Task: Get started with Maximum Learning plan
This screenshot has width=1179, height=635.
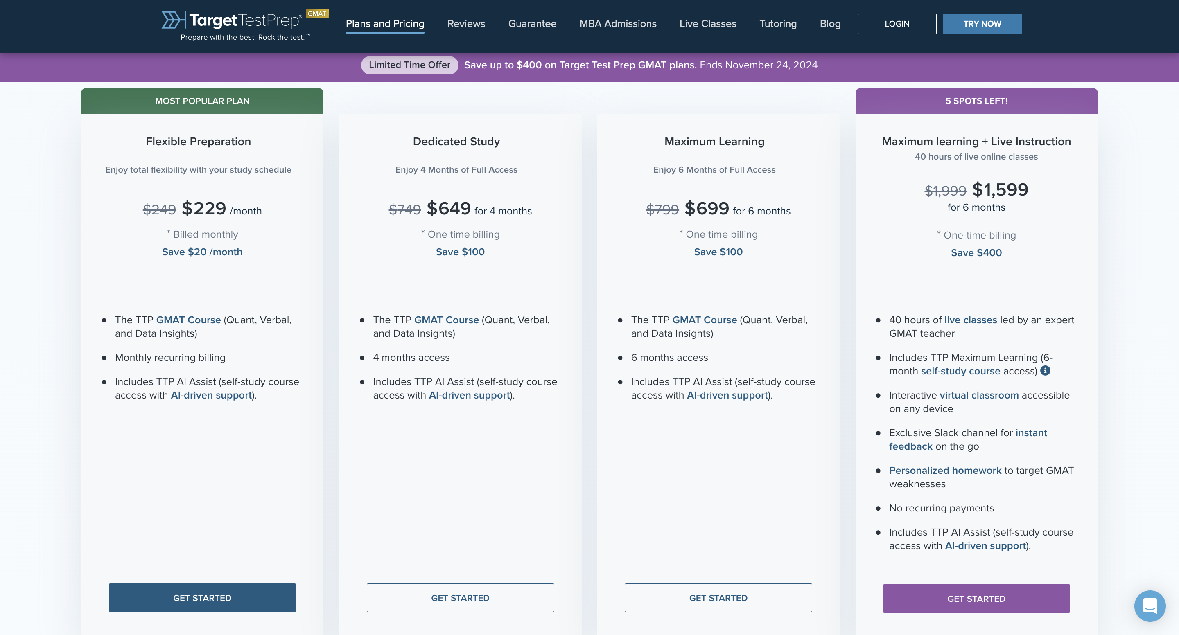Action: pos(718,597)
